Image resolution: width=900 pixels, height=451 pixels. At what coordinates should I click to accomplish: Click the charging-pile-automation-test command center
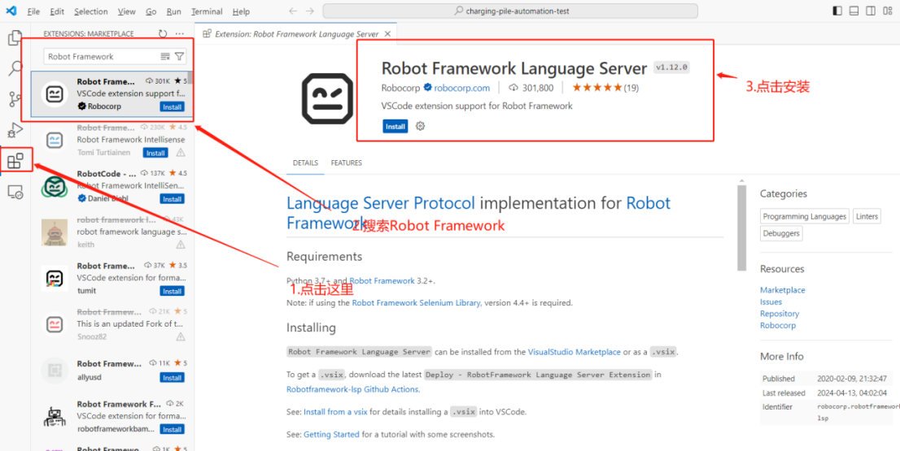510,11
